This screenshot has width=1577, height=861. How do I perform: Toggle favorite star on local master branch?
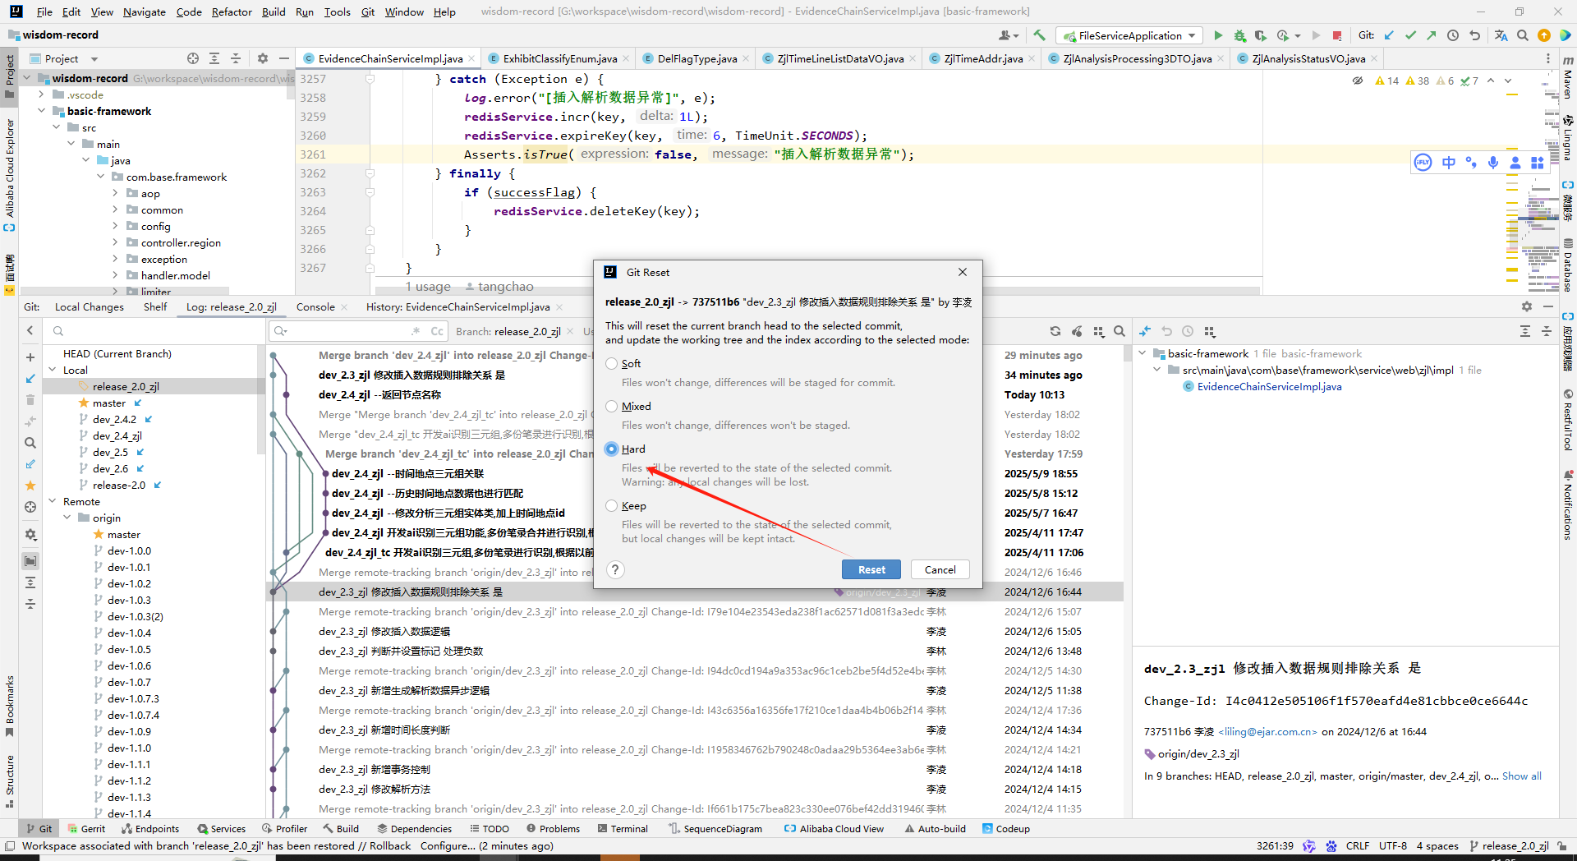tap(84, 403)
